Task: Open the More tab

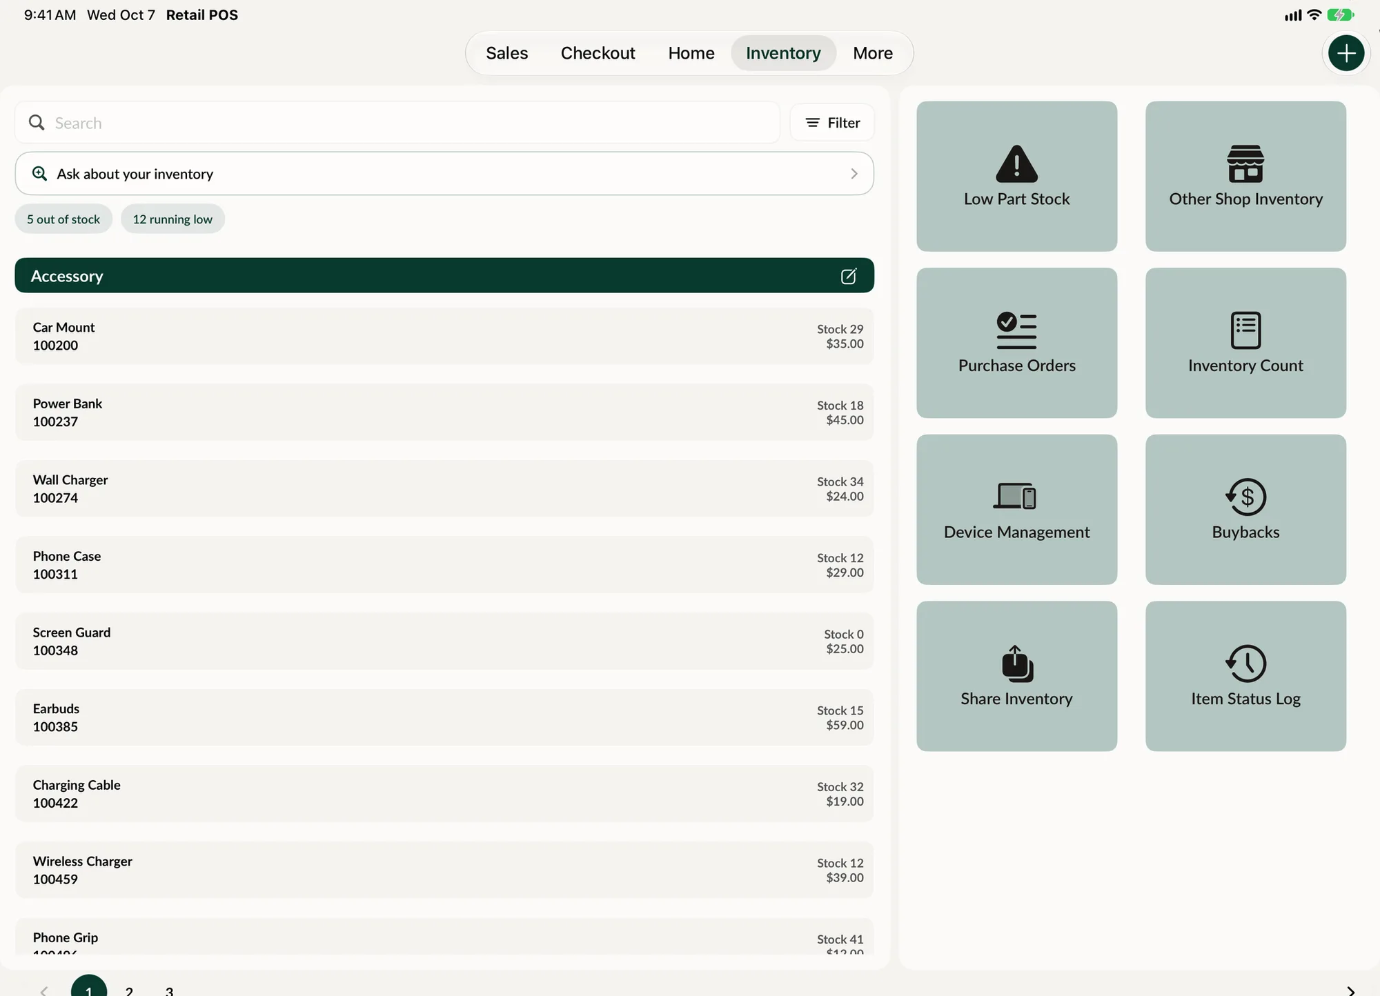Action: click(872, 53)
